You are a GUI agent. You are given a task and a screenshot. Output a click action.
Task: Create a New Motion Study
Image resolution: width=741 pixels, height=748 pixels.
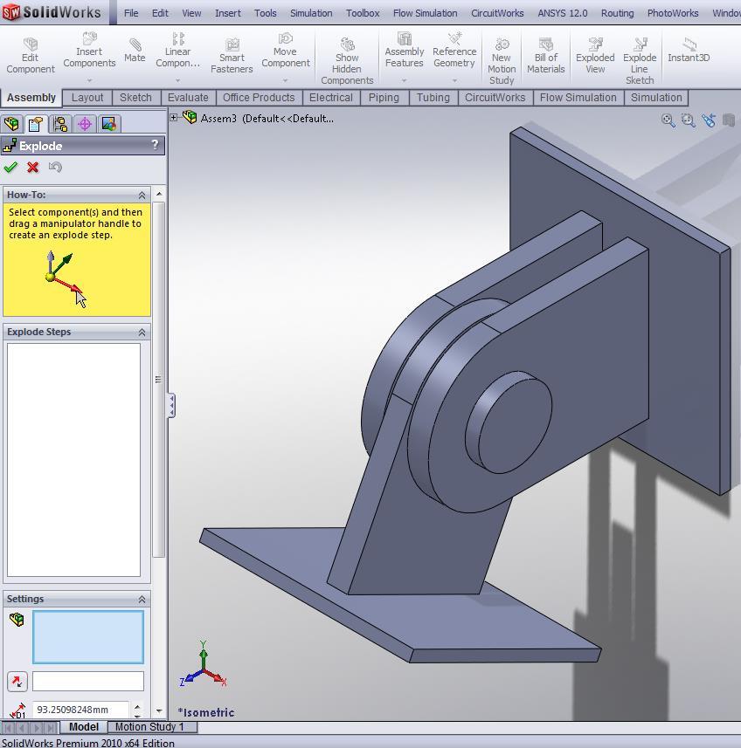tap(502, 62)
